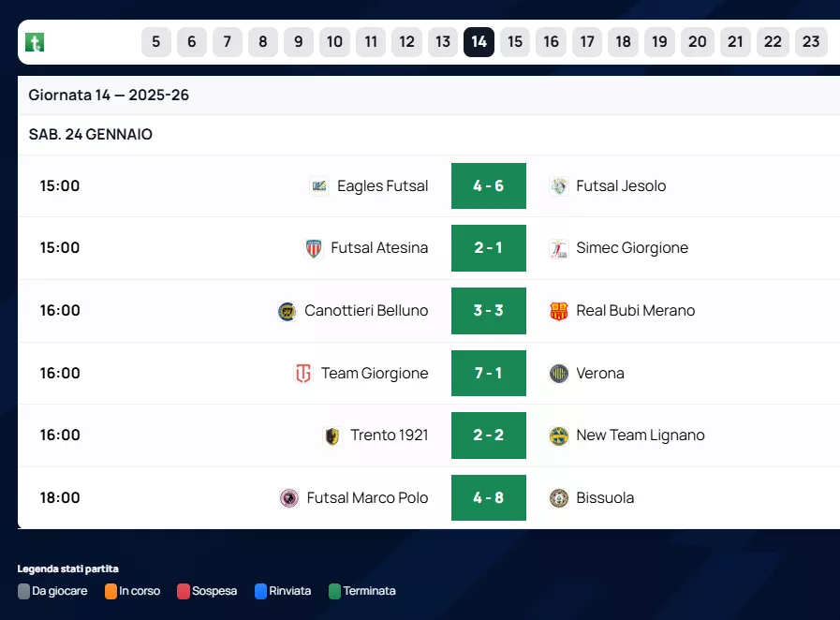Click the Real Bubi Merano crest
The image size is (840, 620).
click(559, 311)
